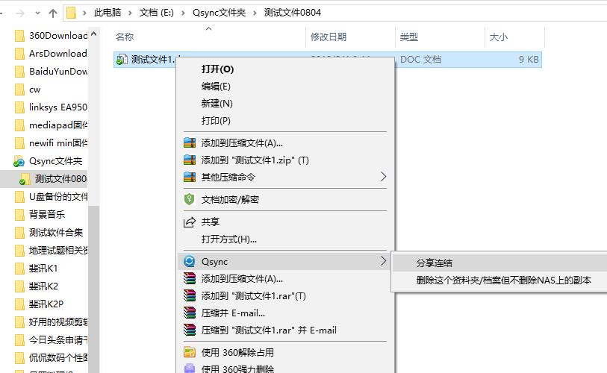Select 删除这个资料夹/档案但不删除NAS上的副本 option
607x373 pixels.
click(504, 280)
